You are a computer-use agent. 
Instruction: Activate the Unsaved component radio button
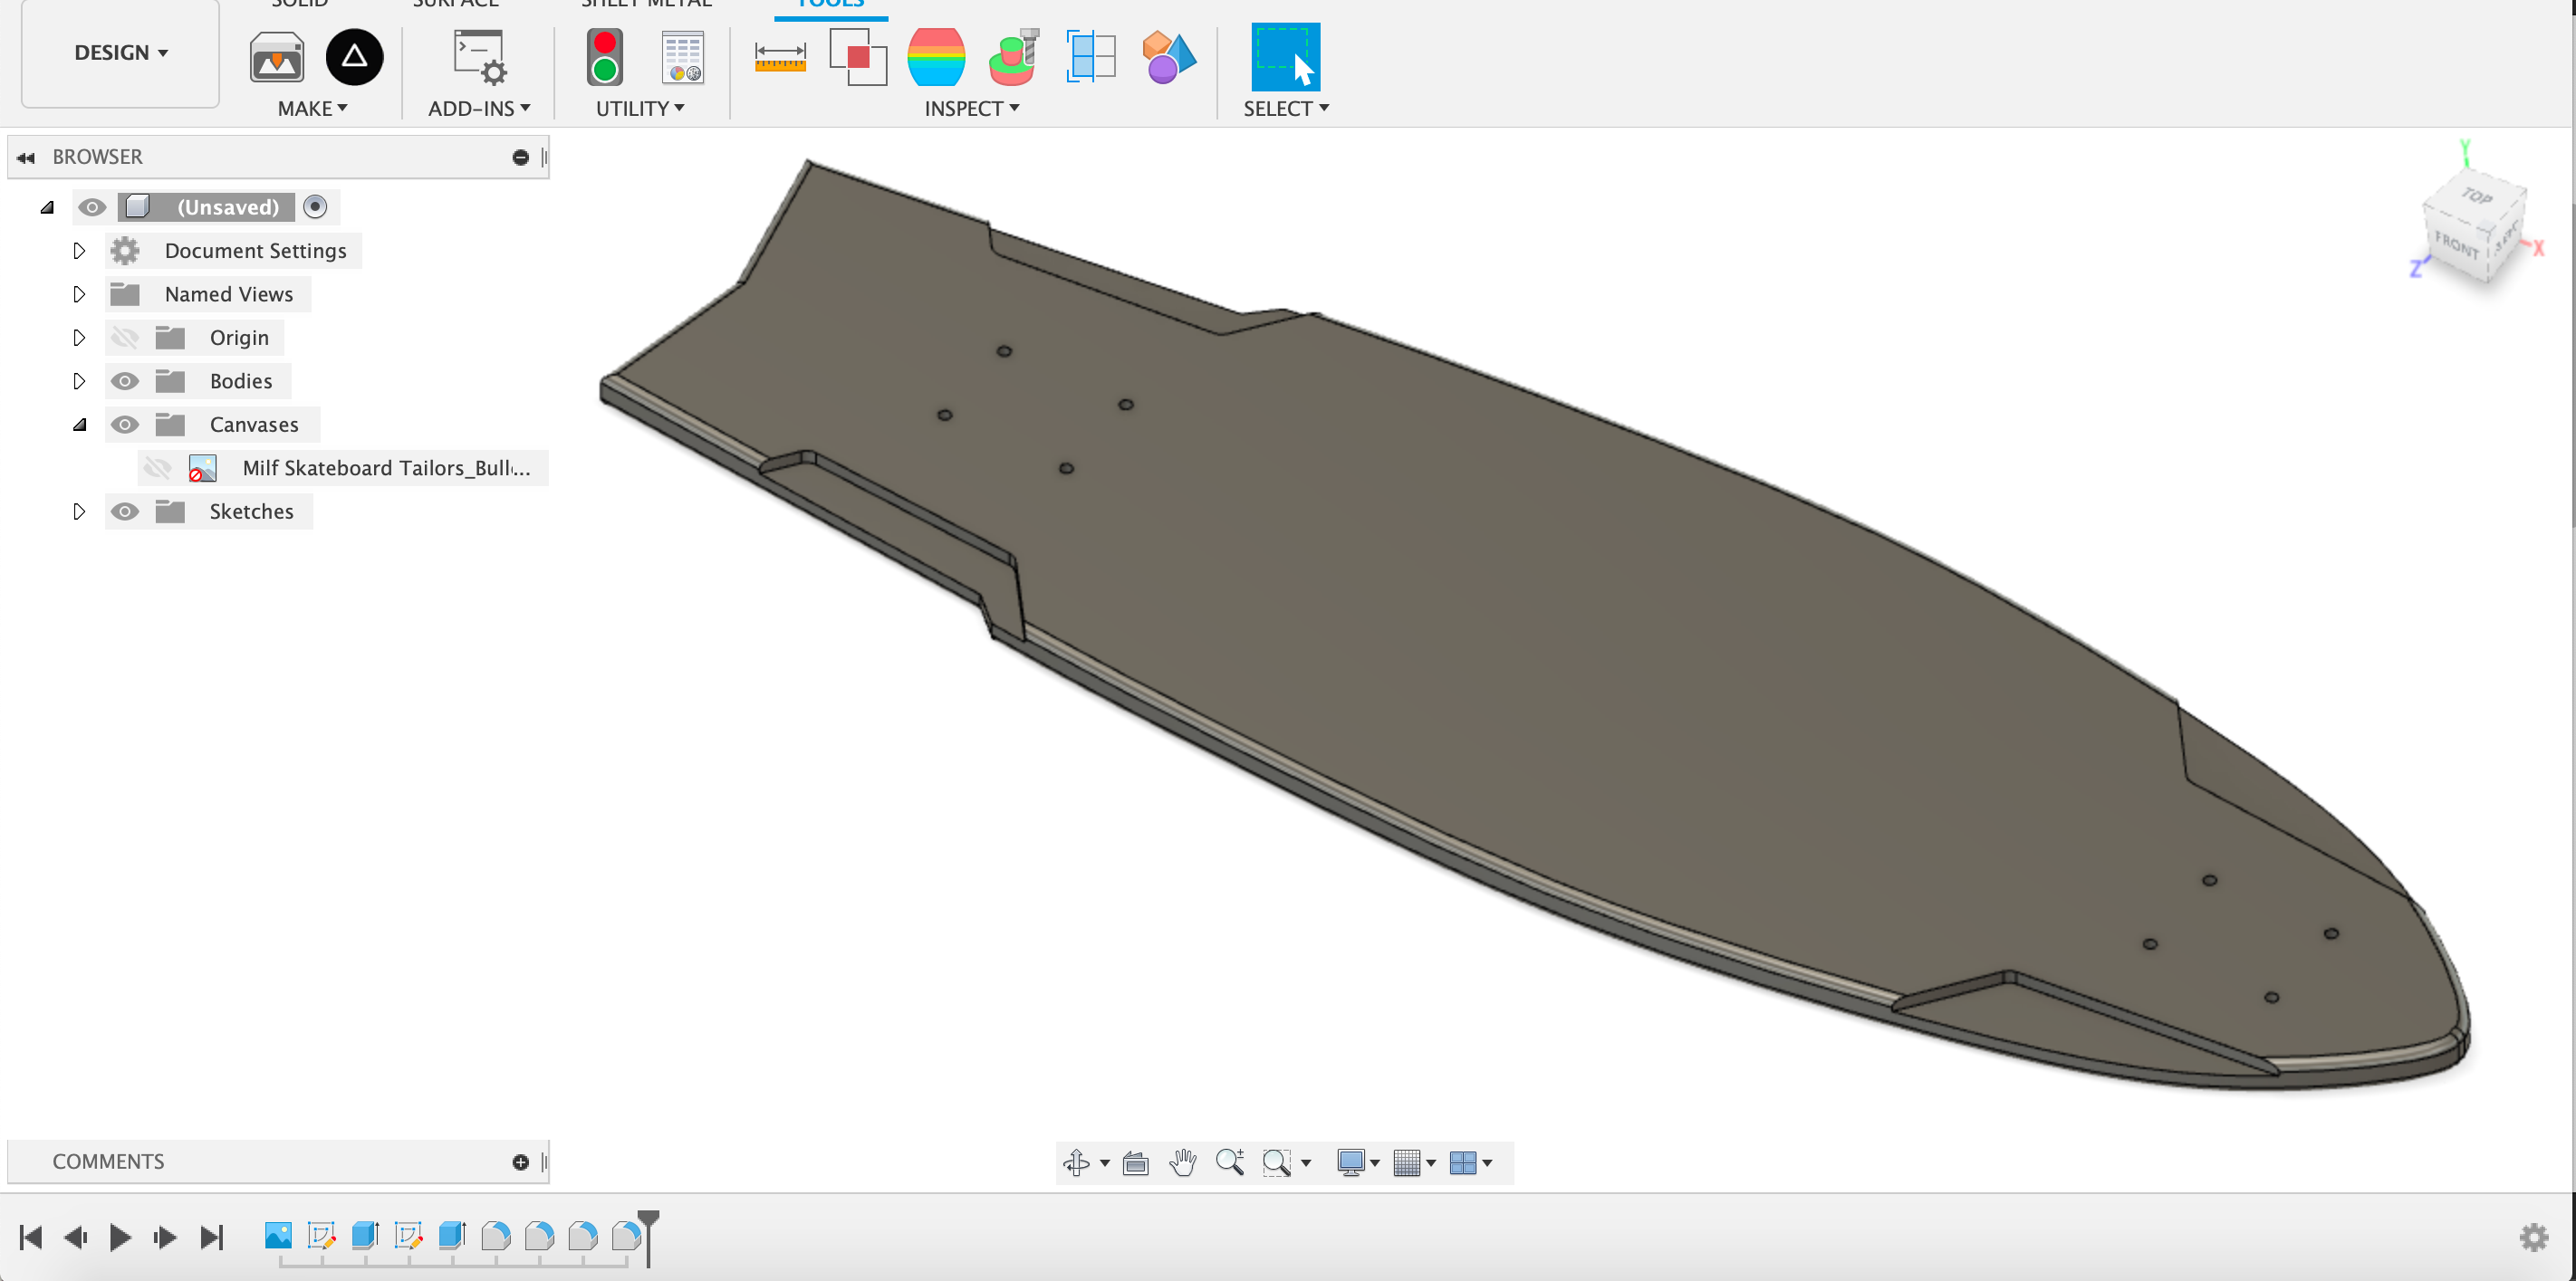pos(315,206)
